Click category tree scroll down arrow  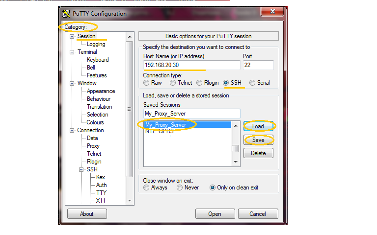[x=130, y=201]
